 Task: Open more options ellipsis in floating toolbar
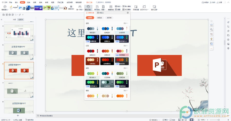coord(211,48)
